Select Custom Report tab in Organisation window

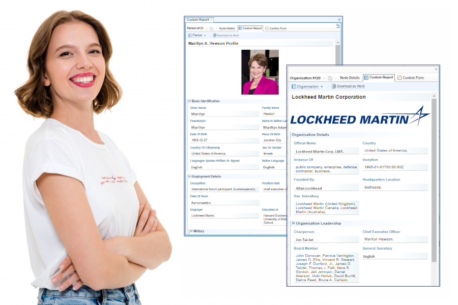click(379, 77)
